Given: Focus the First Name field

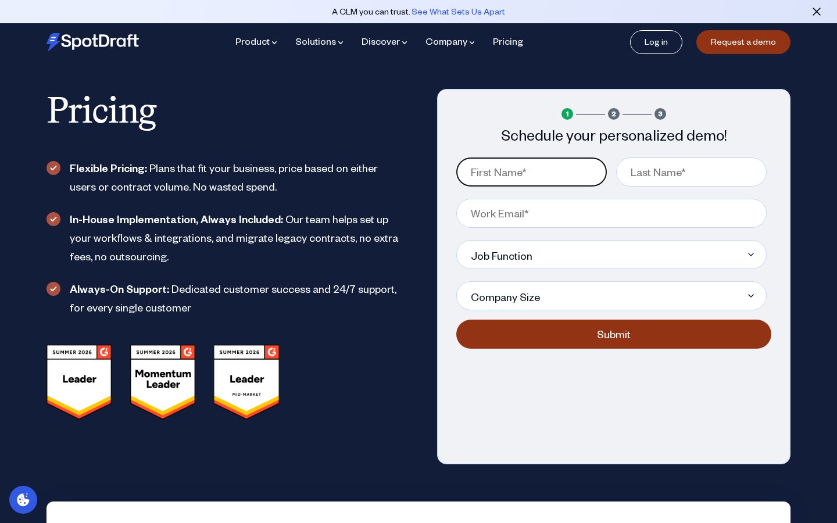Looking at the screenshot, I should coord(531,172).
